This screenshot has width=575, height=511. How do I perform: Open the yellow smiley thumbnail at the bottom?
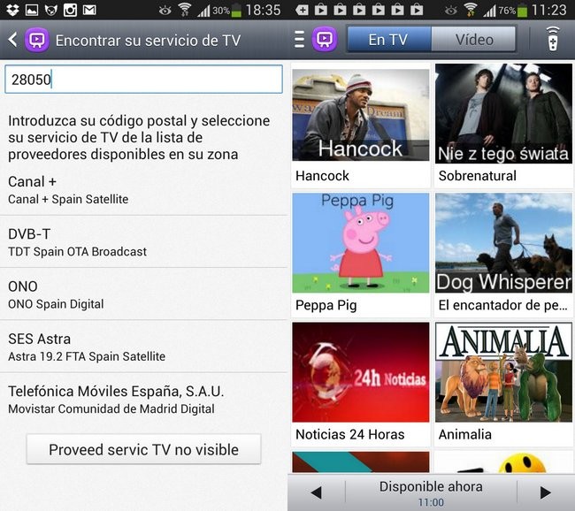[x=503, y=461]
